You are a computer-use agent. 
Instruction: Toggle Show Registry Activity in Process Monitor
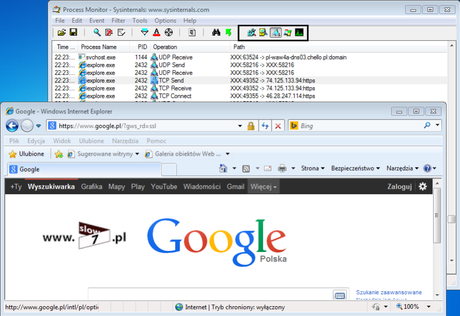pos(251,32)
